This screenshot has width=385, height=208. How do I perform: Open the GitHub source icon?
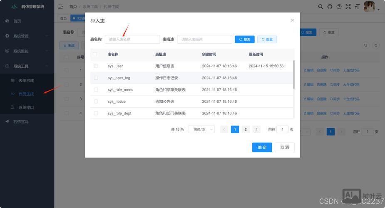(x=330, y=7)
